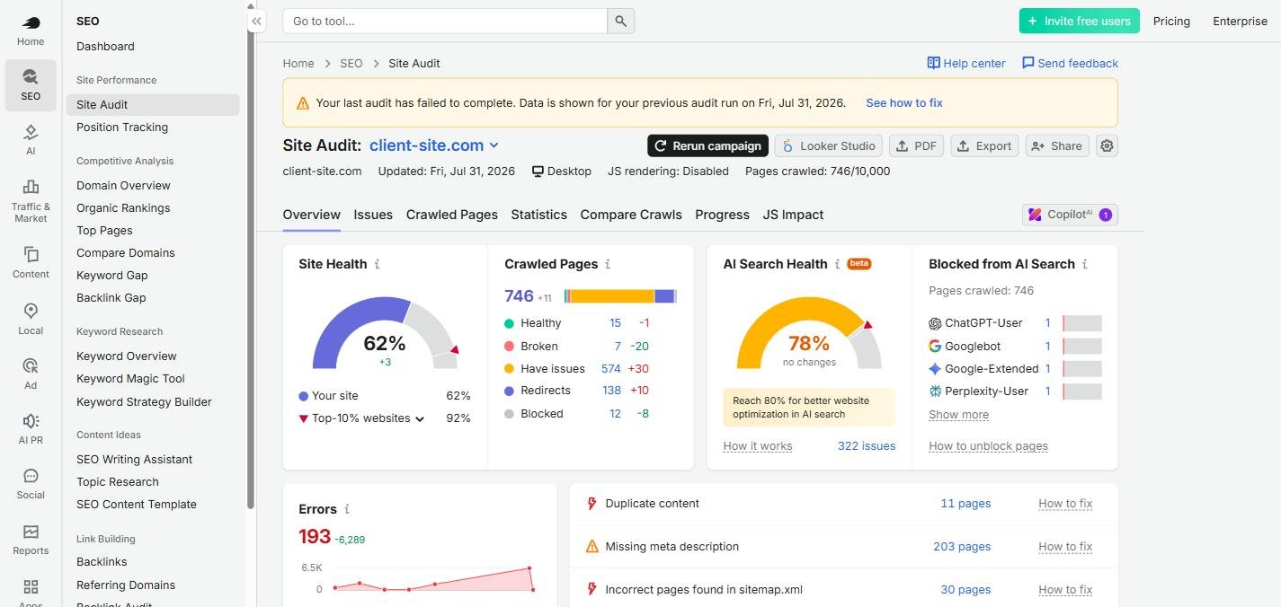The height and width of the screenshot is (607, 1281).
Task: Click the Errors info icon
Action: coord(347,509)
